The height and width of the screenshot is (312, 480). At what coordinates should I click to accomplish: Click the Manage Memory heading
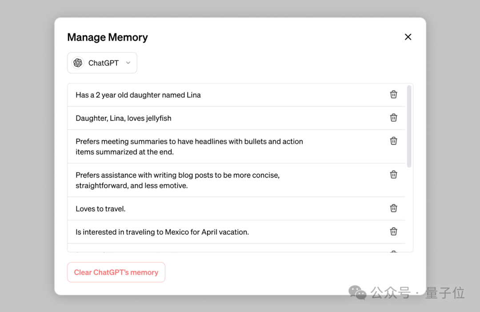(108, 37)
